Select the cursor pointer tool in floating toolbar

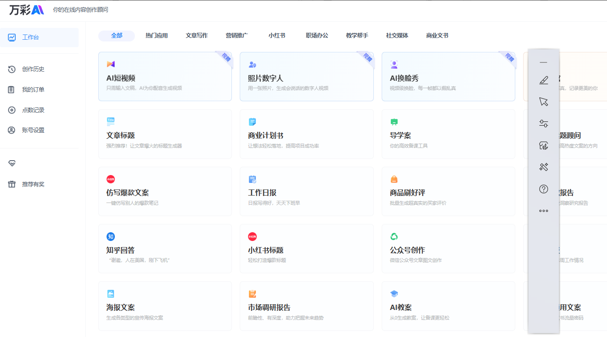[x=543, y=102]
